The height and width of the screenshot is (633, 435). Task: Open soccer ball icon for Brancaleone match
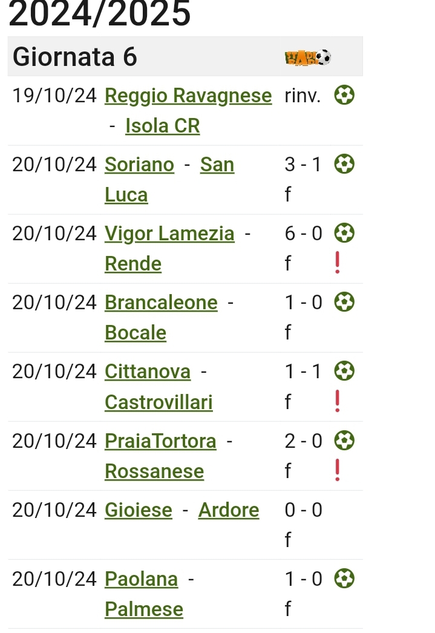[x=344, y=303]
